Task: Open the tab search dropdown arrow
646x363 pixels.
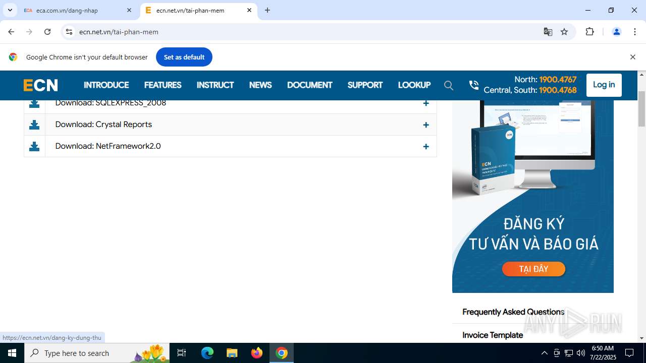Action: tap(10, 10)
